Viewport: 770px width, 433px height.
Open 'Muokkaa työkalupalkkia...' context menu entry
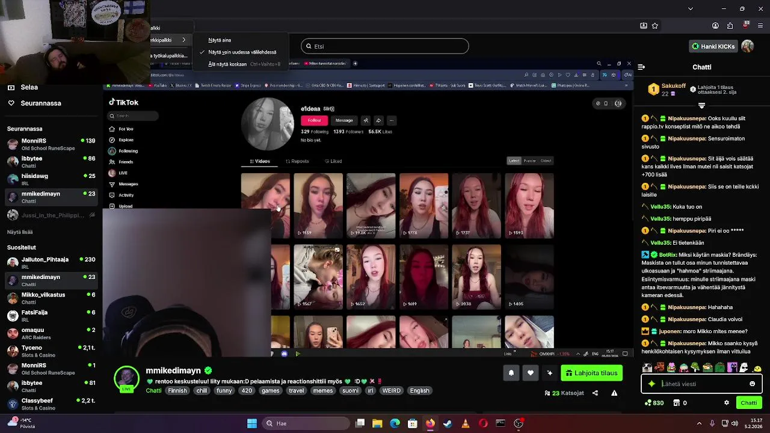point(171,55)
